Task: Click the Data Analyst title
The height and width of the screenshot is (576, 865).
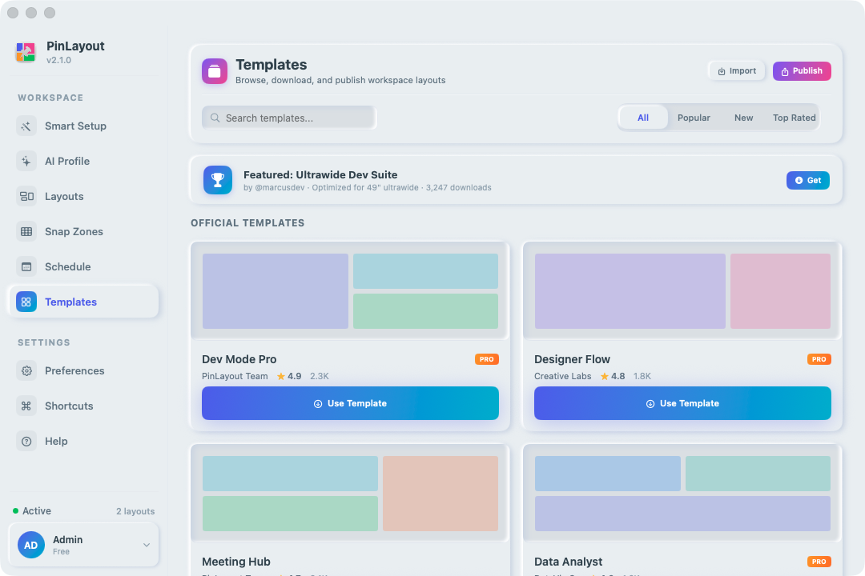Action: coord(568,562)
